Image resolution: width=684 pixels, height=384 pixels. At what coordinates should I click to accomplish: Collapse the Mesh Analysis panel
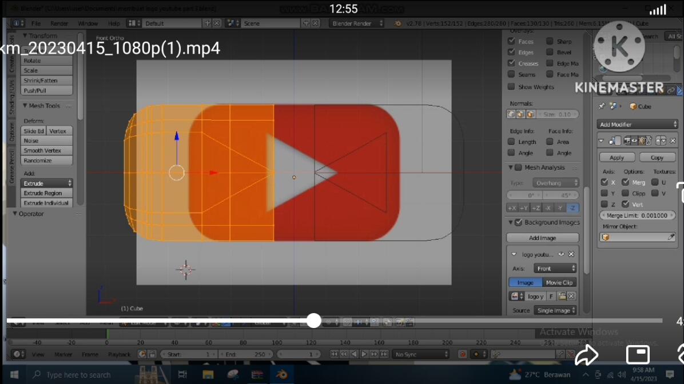[x=510, y=167]
